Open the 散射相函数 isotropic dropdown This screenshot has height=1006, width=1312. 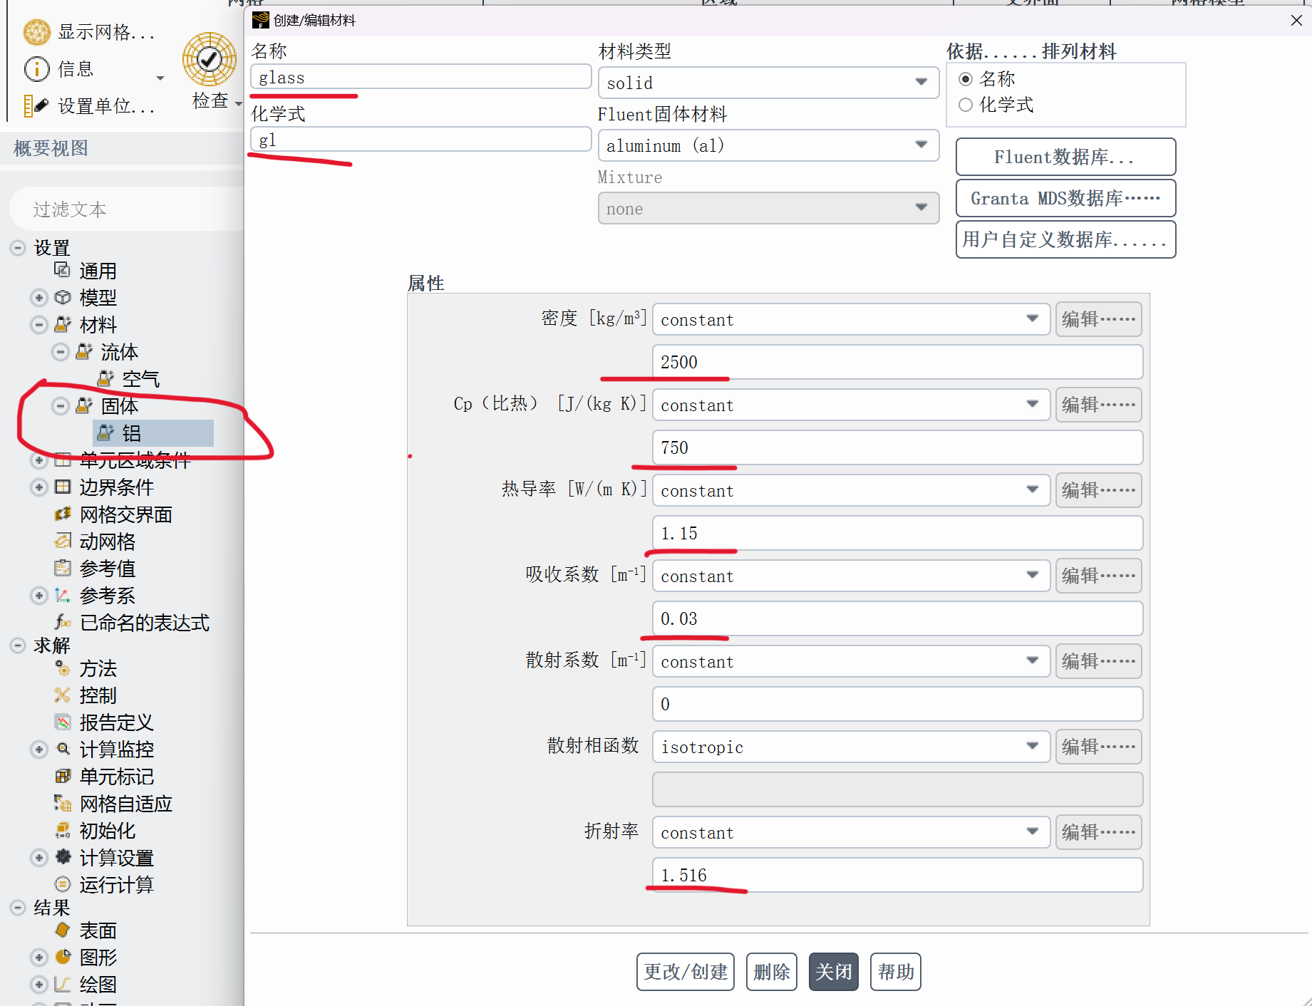tap(851, 747)
